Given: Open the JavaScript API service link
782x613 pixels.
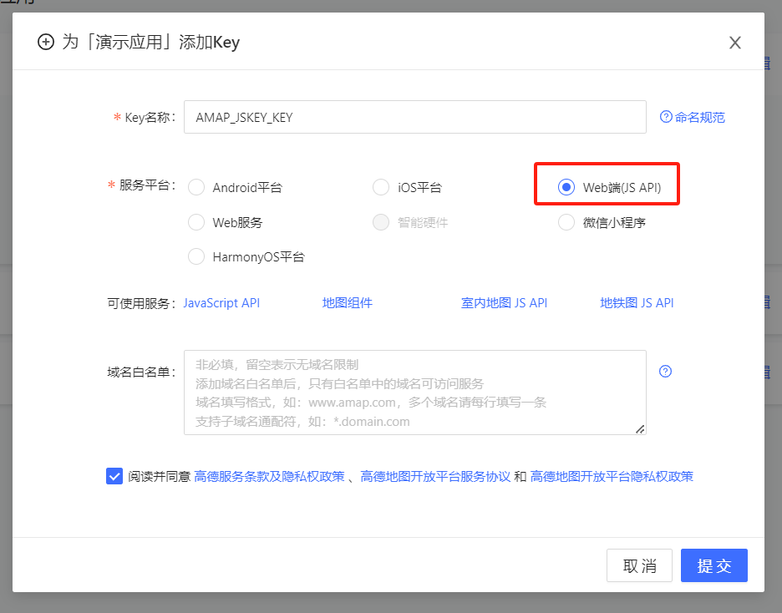Looking at the screenshot, I should (x=221, y=303).
